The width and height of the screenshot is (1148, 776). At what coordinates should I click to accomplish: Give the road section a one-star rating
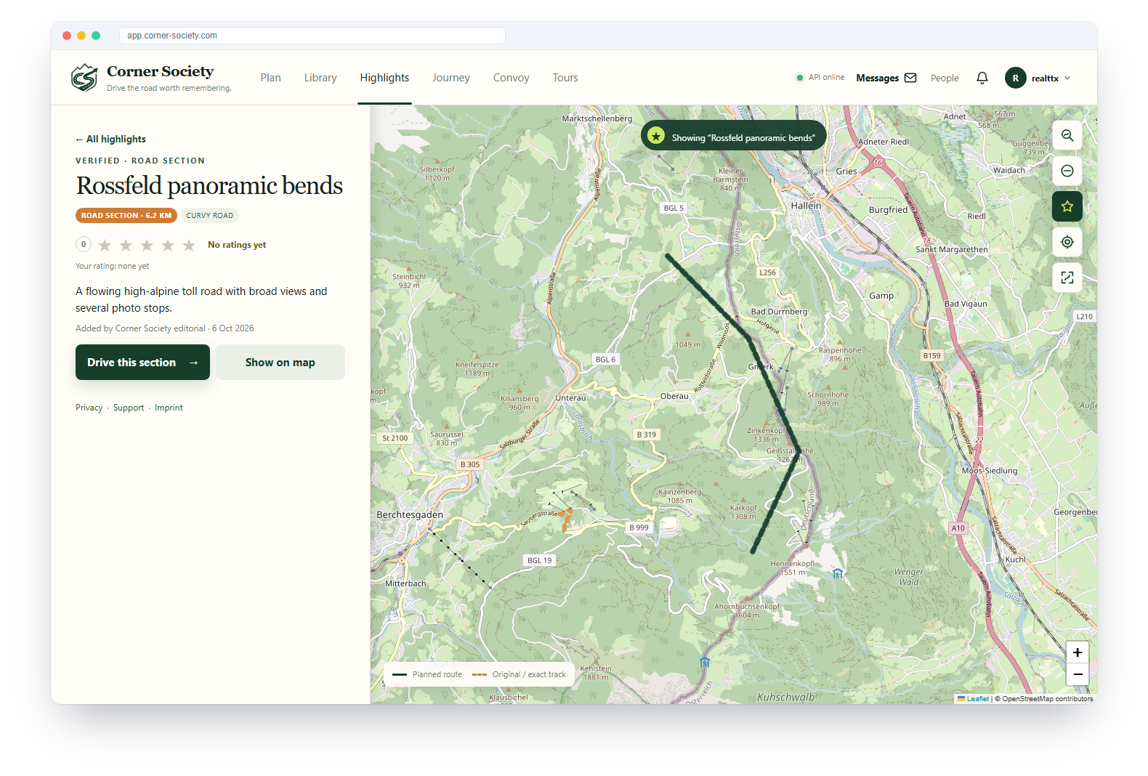pyautogui.click(x=105, y=245)
